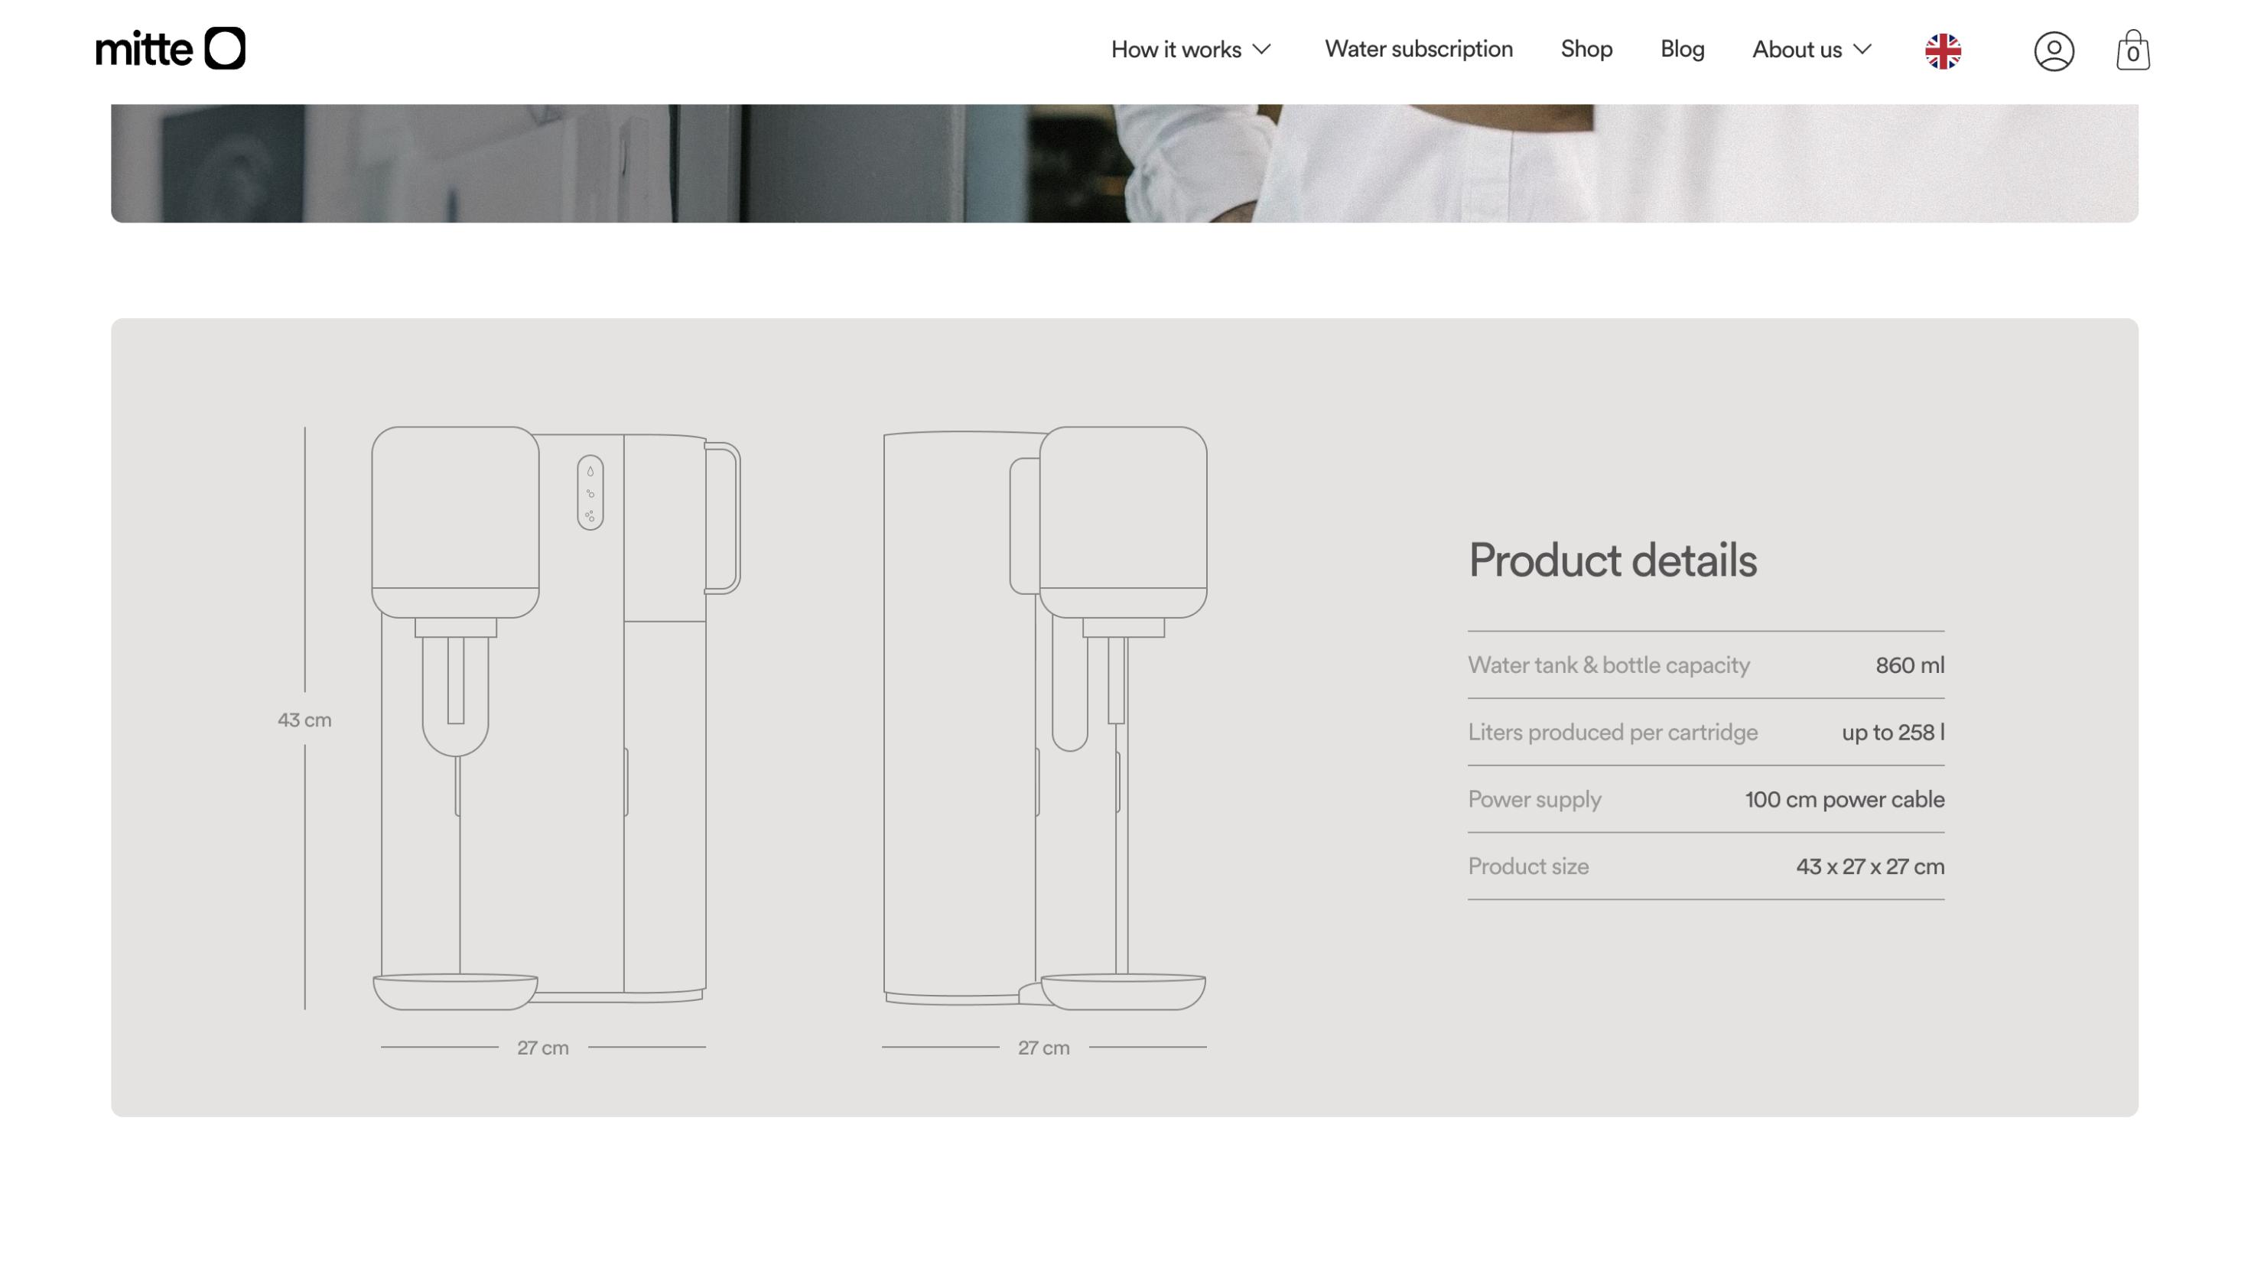This screenshot has width=2251, height=1287.
Task: Select the 'Product size' label
Action: click(1527, 867)
